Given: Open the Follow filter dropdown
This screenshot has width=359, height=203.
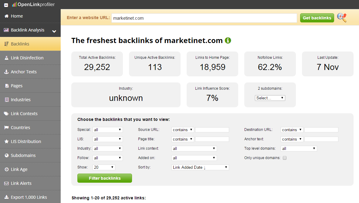Looking at the screenshot, I should tap(108, 158).
